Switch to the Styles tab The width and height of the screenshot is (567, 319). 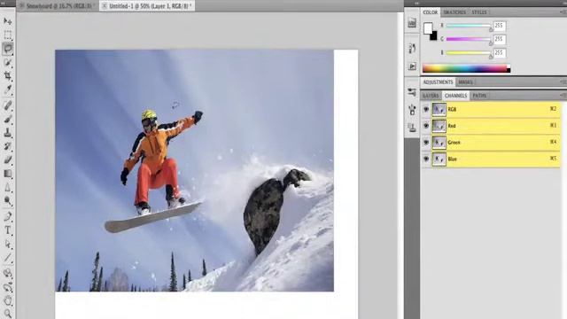coord(479,12)
